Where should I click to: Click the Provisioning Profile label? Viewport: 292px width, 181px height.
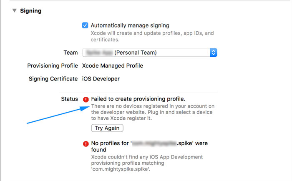coord(53,65)
